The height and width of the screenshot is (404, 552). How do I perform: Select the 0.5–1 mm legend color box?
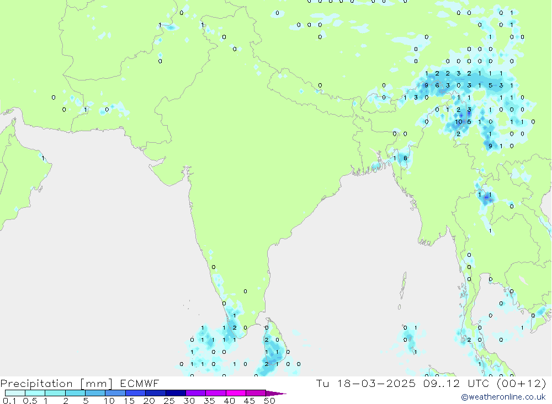tap(35, 393)
